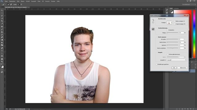The image size is (197, 110).
Task: Click Radius value input field
Action: point(181,33)
